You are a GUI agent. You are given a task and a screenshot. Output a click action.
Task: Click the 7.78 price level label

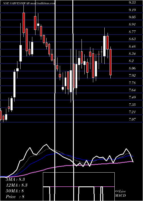[x=132, y=83]
